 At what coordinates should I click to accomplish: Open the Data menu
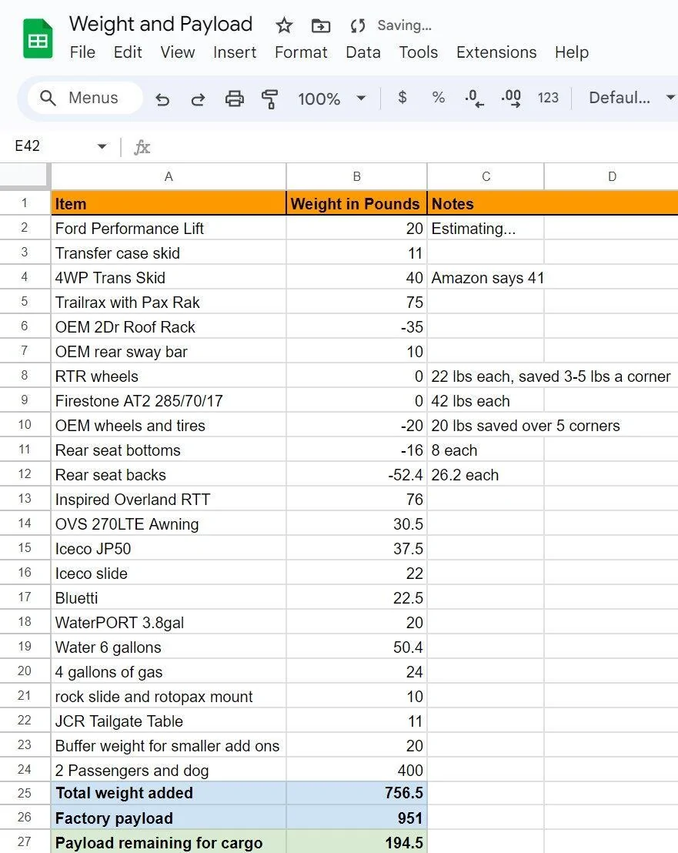click(363, 52)
